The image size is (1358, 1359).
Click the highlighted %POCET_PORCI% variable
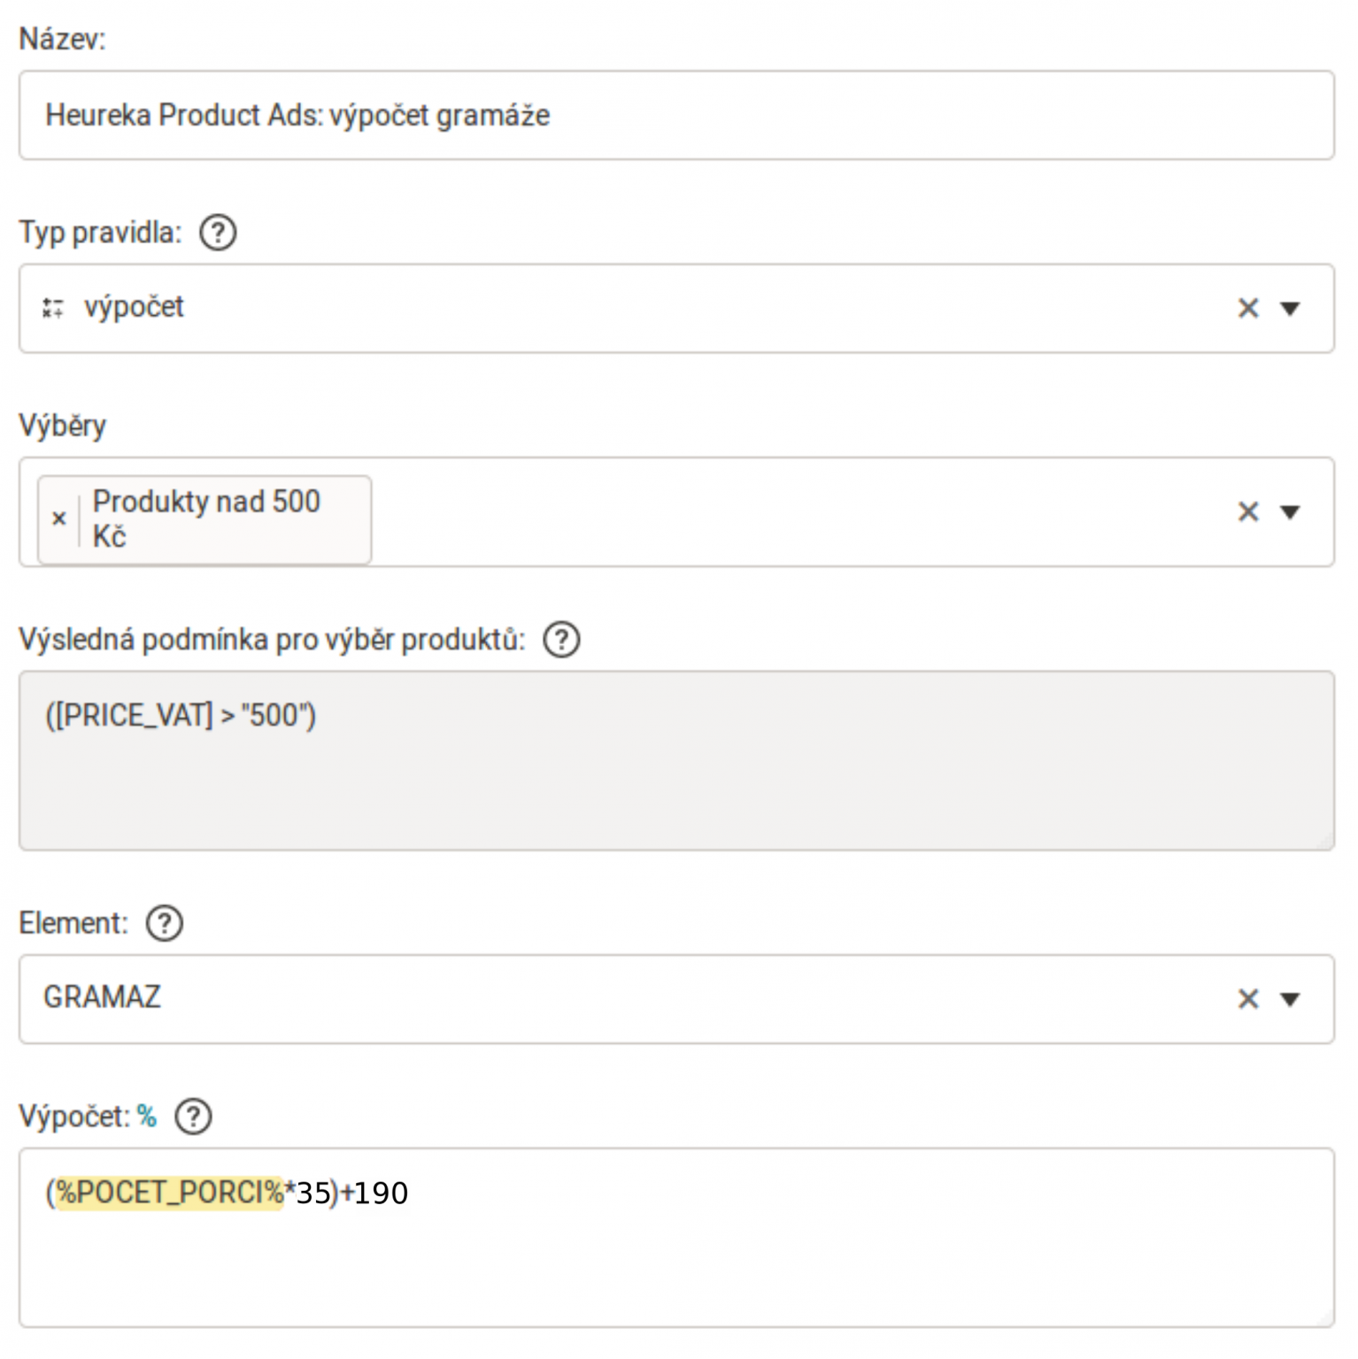[170, 1193]
